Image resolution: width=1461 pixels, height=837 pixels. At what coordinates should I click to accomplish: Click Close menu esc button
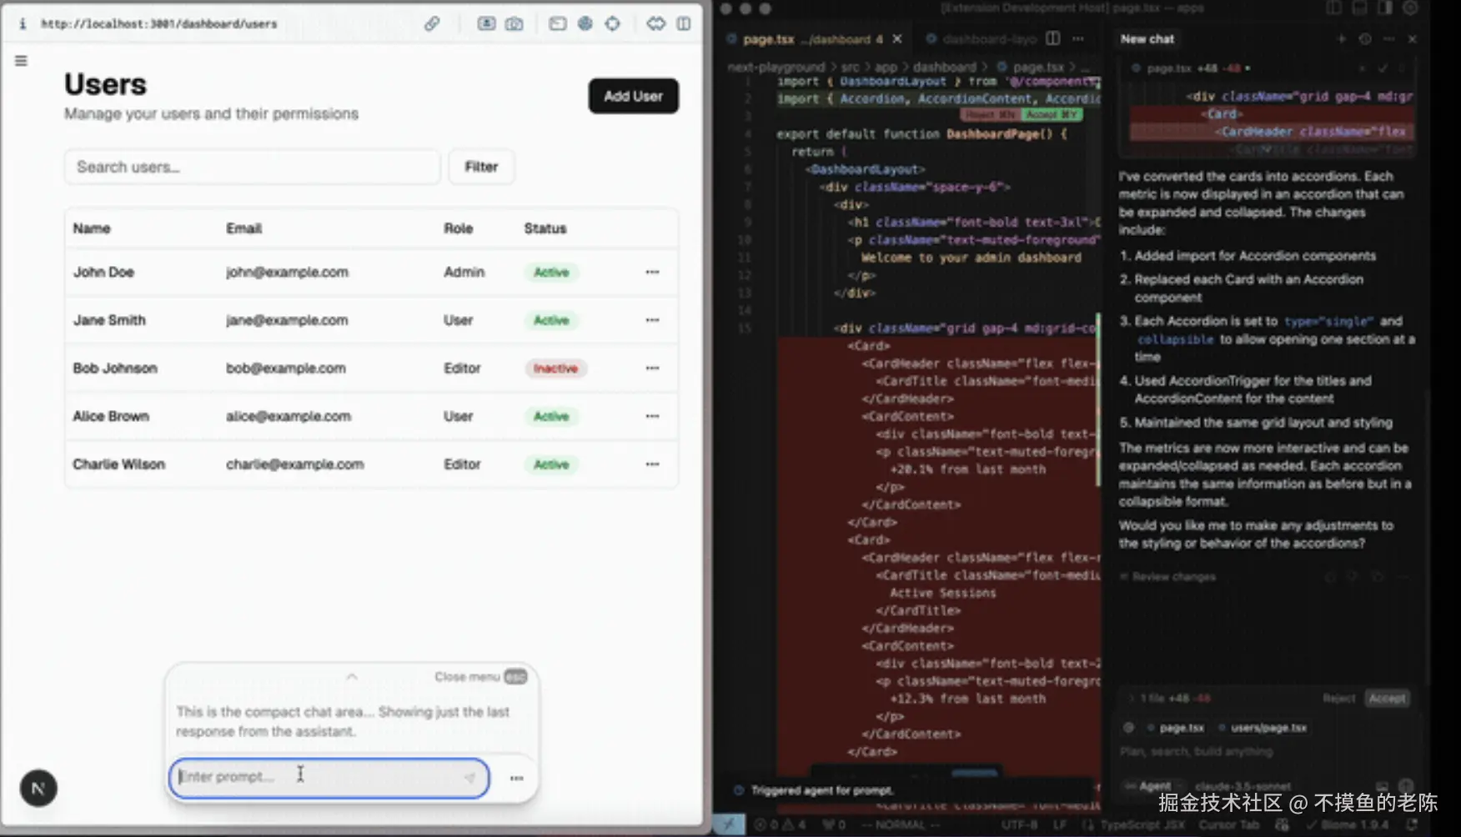(480, 676)
